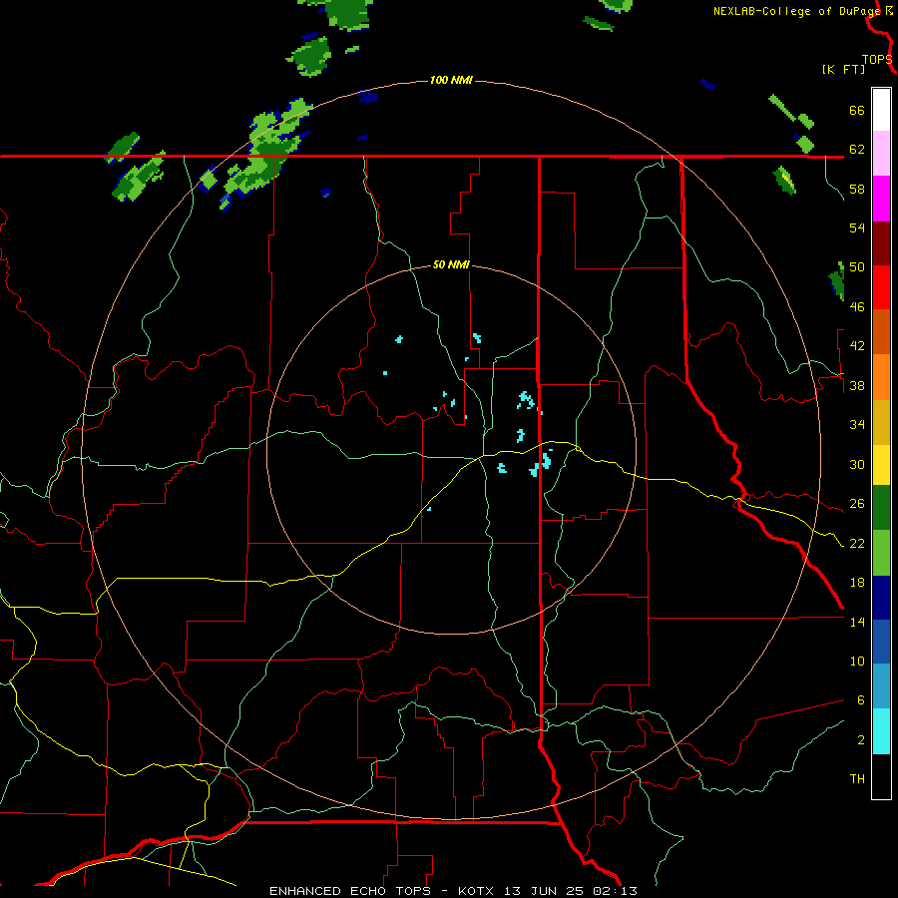Click the 30 value on the color scale

pos(857,464)
